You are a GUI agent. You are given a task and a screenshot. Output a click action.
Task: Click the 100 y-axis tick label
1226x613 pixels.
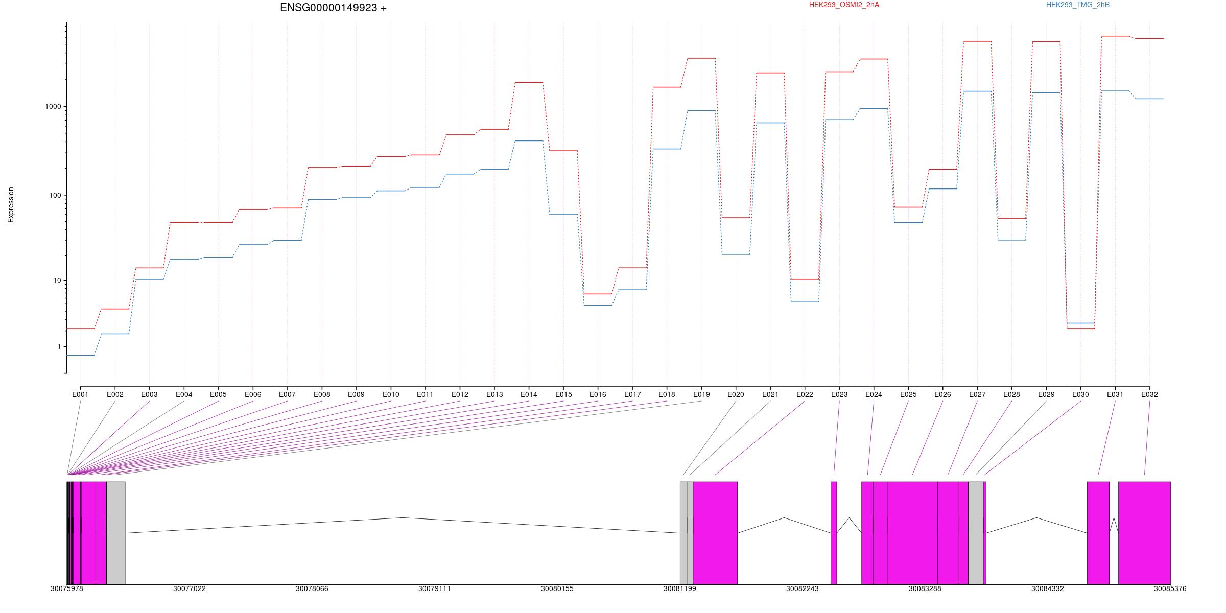point(55,195)
